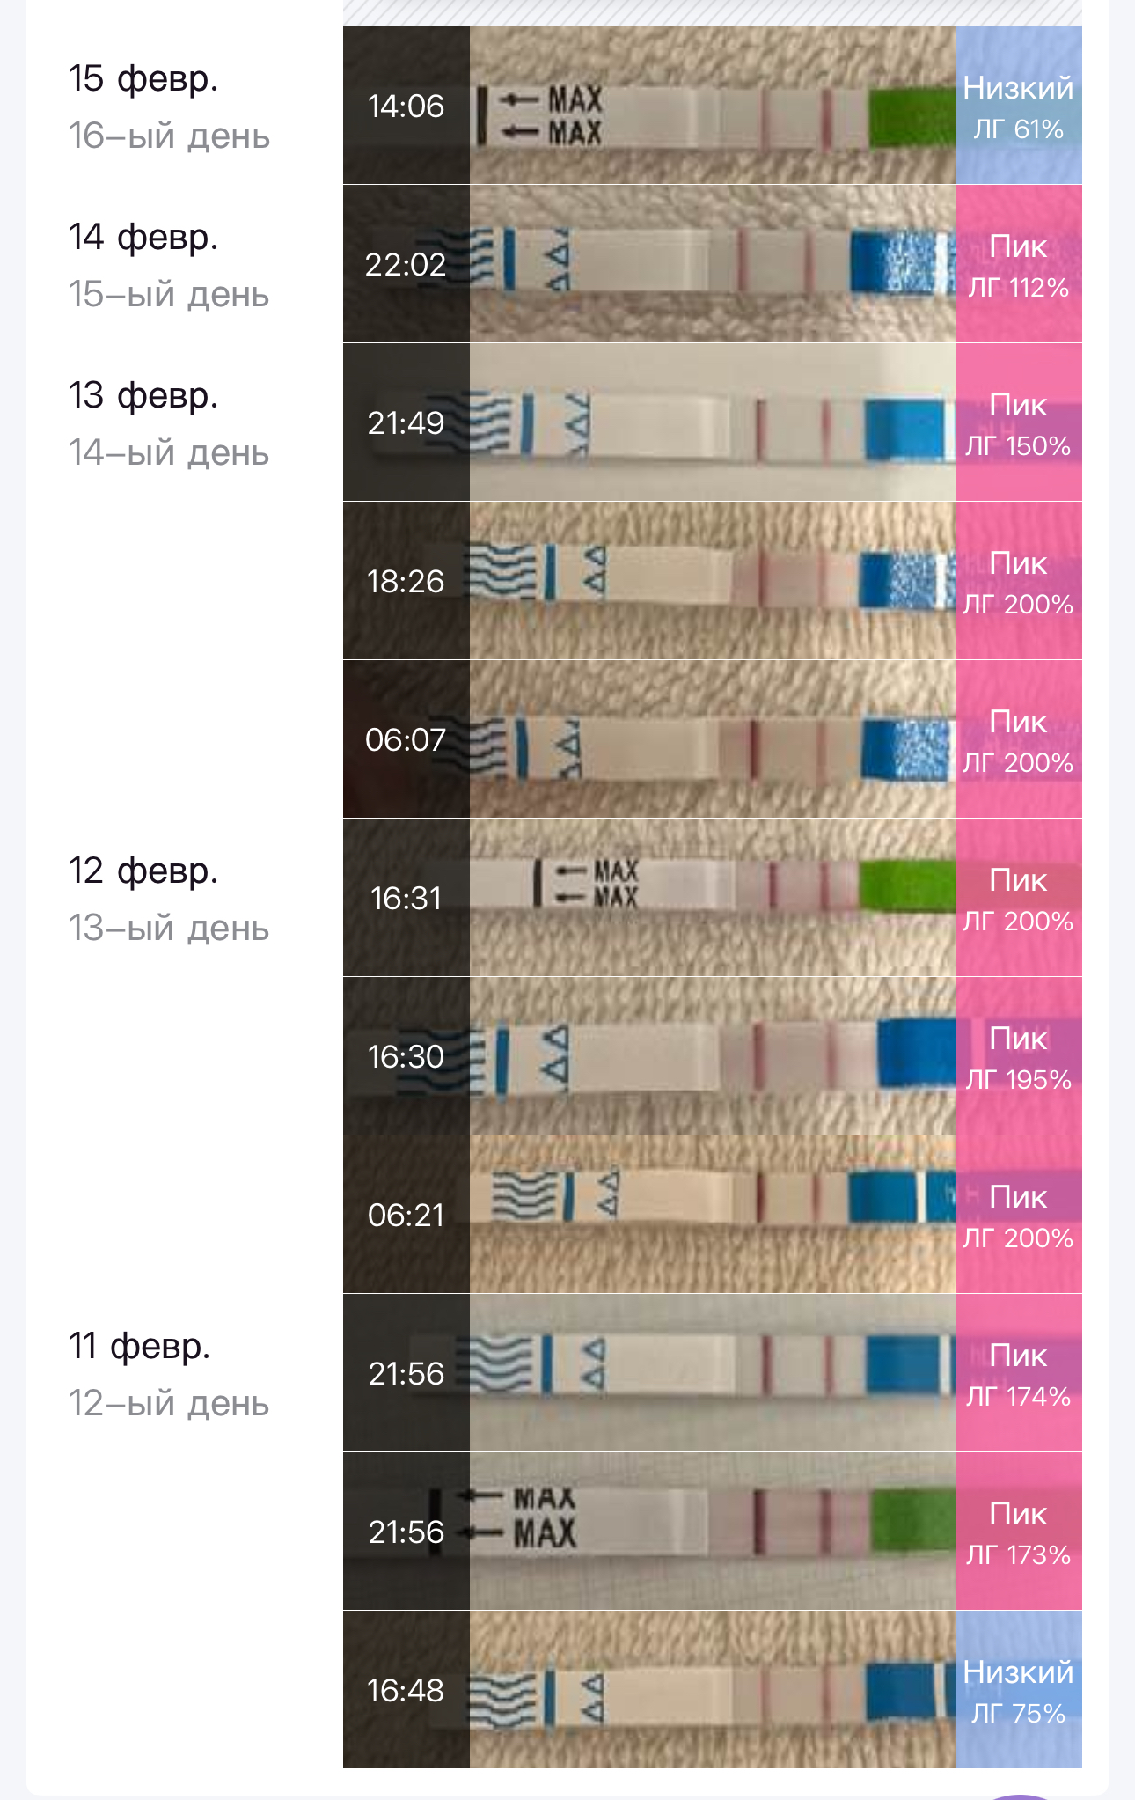Tap the "Пик ЛГ 150%" result badge
This screenshot has width=1135, height=1800.
pyautogui.click(x=1018, y=422)
